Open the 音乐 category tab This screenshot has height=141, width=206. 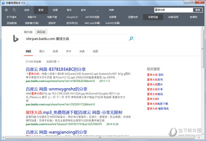(x=69, y=10)
